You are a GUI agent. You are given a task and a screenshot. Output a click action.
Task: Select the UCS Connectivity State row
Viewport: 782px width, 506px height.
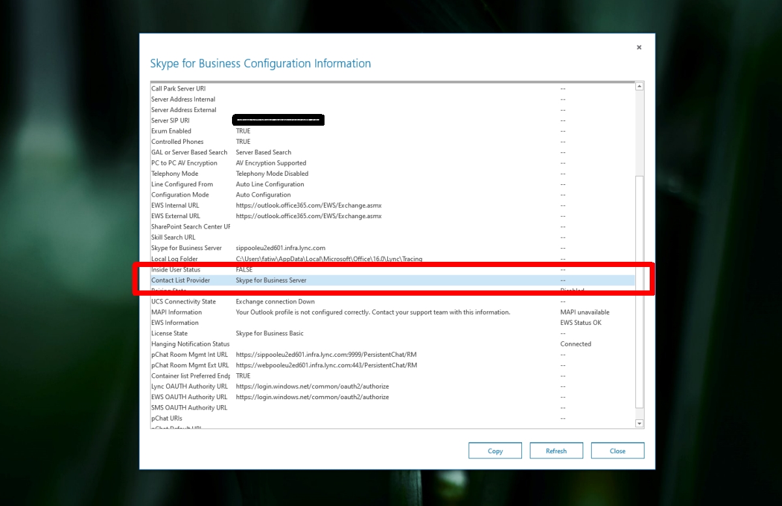point(393,302)
